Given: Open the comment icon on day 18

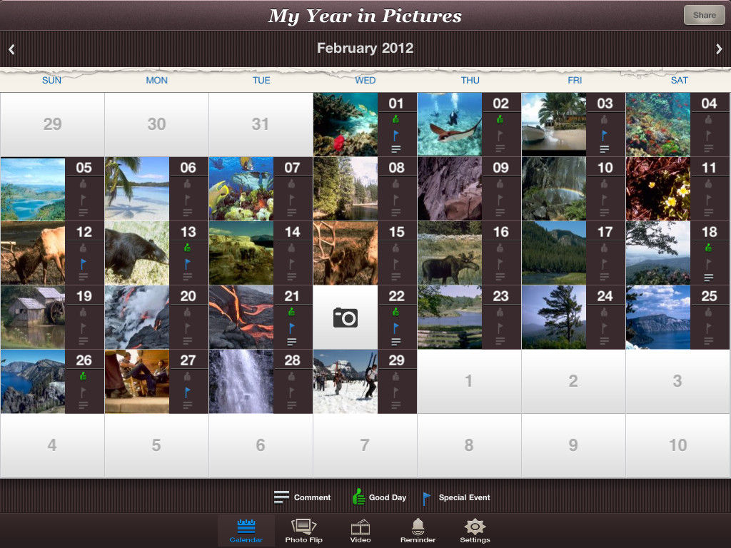Looking at the screenshot, I should pos(709,278).
